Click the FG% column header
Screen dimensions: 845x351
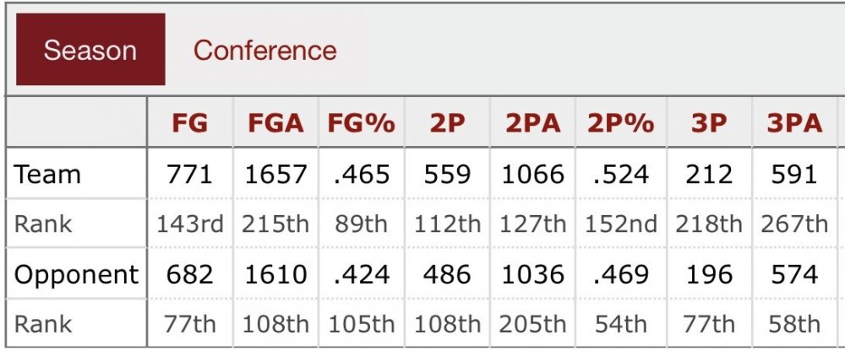[361, 123]
